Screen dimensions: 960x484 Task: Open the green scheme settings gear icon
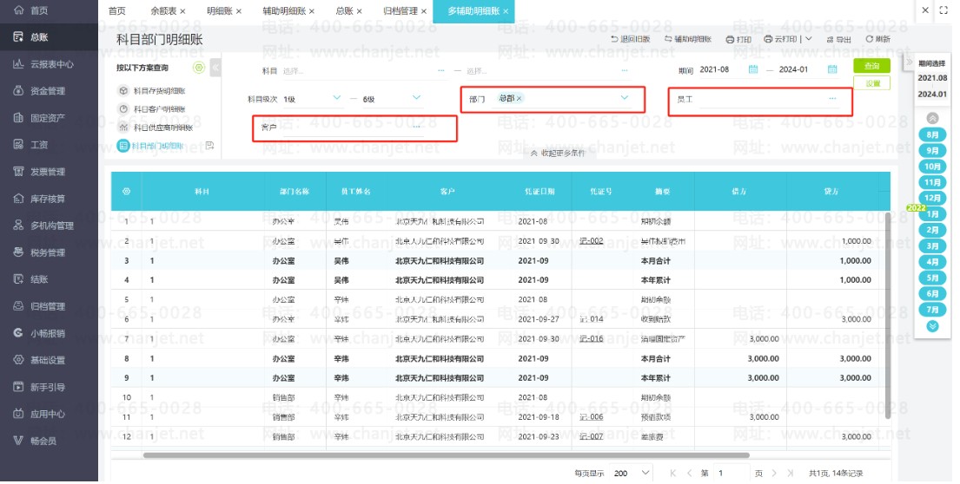click(199, 68)
